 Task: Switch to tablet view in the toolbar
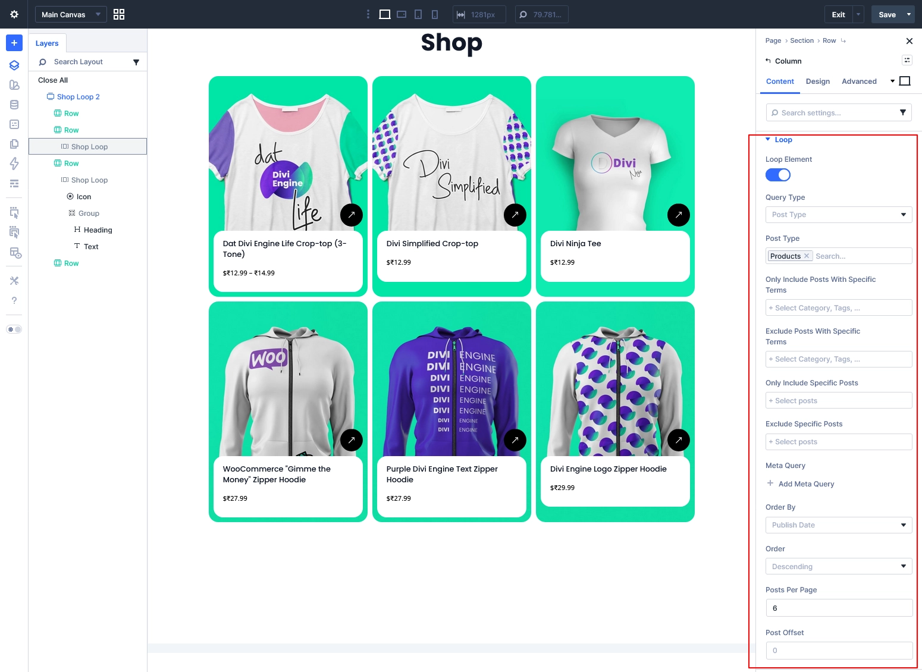(x=418, y=14)
